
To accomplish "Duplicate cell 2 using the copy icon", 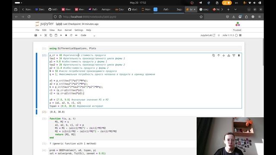I will coord(213,56).
